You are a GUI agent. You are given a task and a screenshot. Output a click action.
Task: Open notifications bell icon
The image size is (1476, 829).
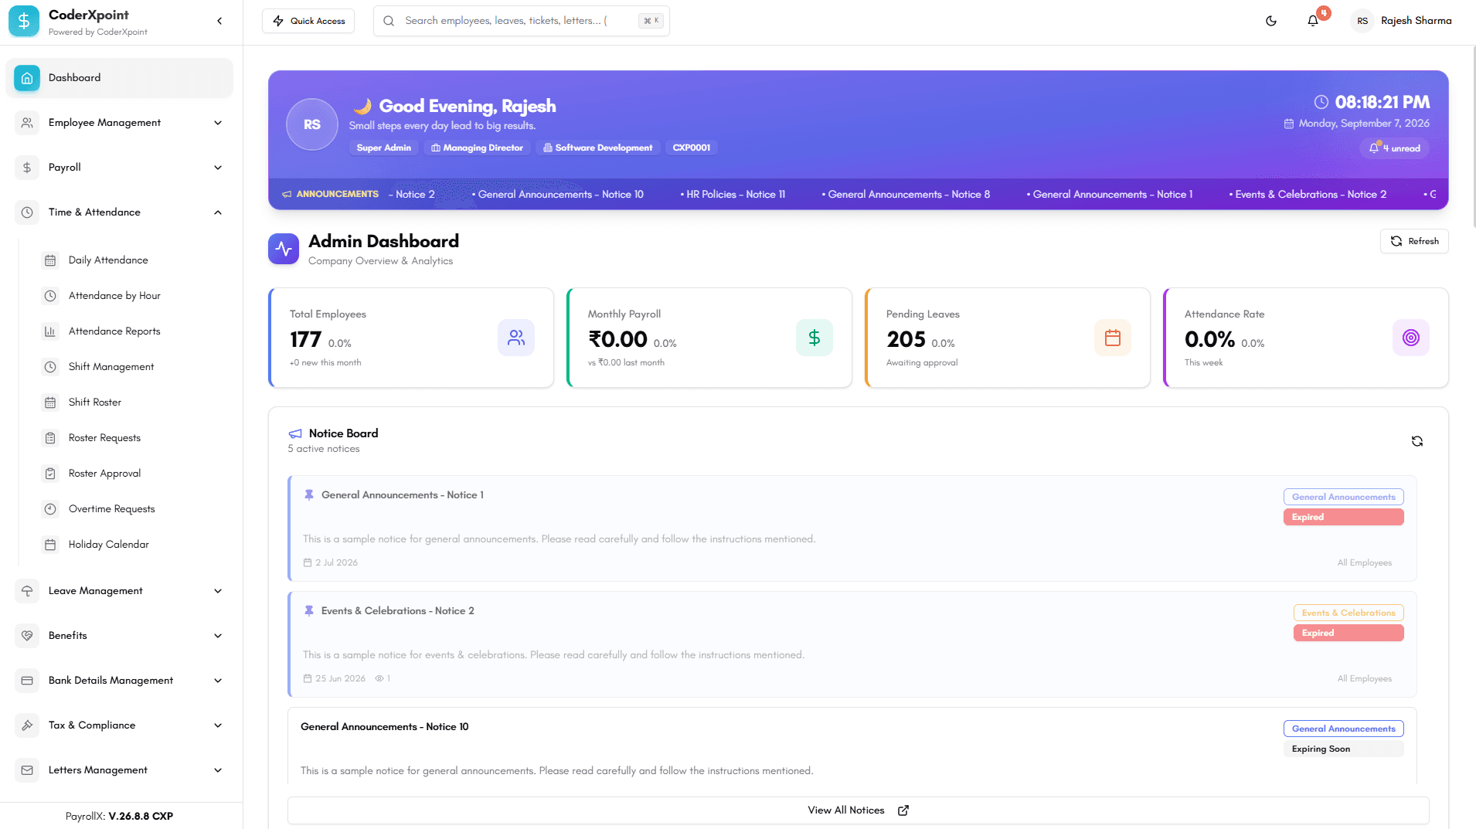tap(1313, 21)
